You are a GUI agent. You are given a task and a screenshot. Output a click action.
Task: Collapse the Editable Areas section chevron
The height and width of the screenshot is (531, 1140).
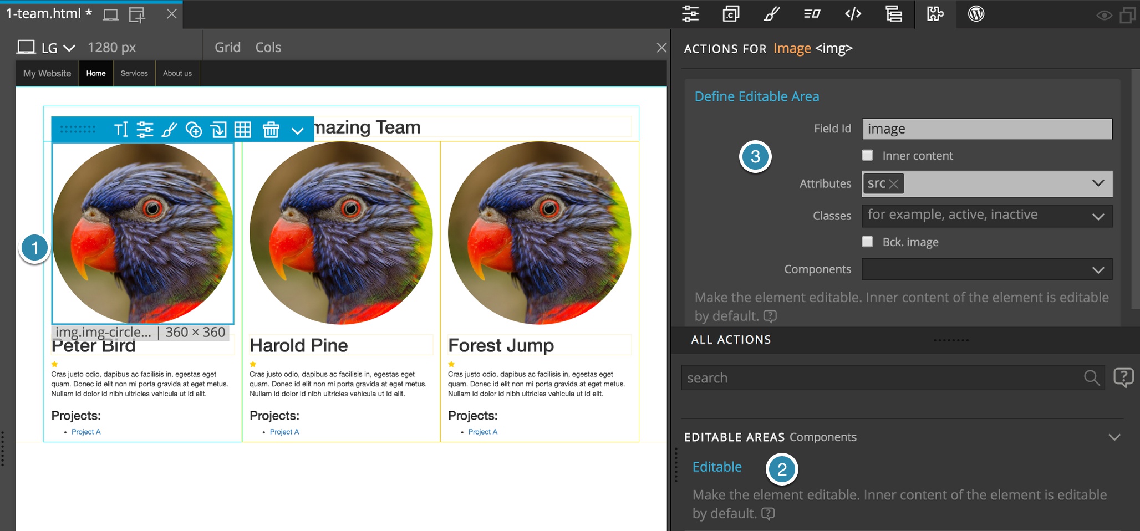click(x=1114, y=437)
